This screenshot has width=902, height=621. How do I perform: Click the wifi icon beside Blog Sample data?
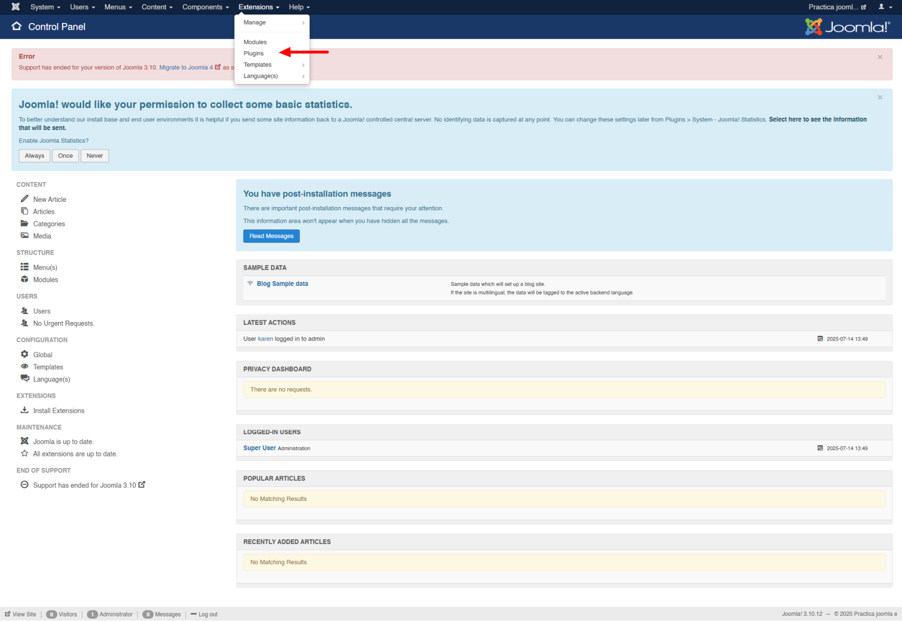[x=250, y=283]
